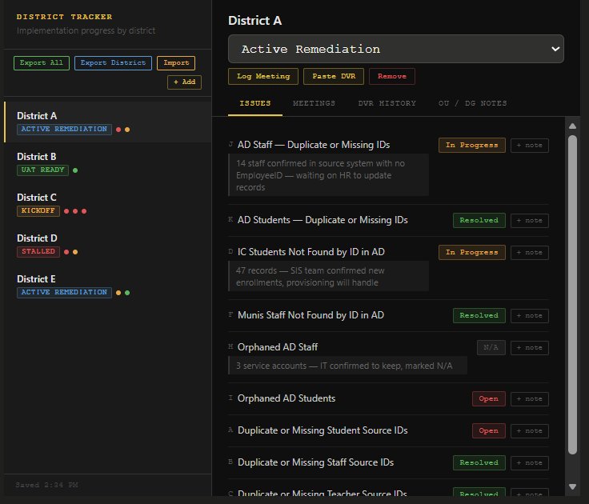Viewport: 589px width, 504px height.
Task: Toggle Open status on Duplicate Student Source IDs
Action: (488, 430)
